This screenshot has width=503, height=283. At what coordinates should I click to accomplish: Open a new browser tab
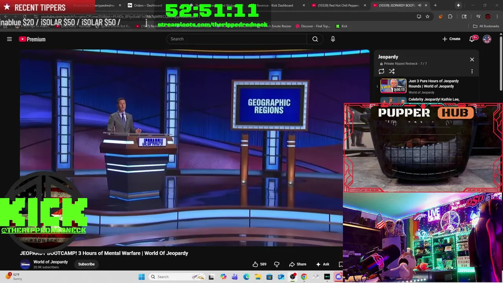[435, 6]
